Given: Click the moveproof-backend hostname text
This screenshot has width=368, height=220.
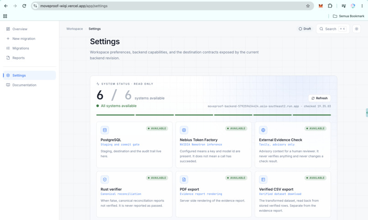Looking at the screenshot, I should tap(253, 106).
